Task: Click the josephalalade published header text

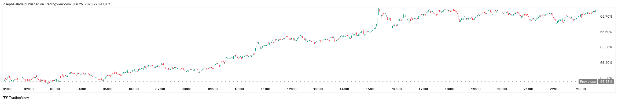Action: click(x=56, y=4)
